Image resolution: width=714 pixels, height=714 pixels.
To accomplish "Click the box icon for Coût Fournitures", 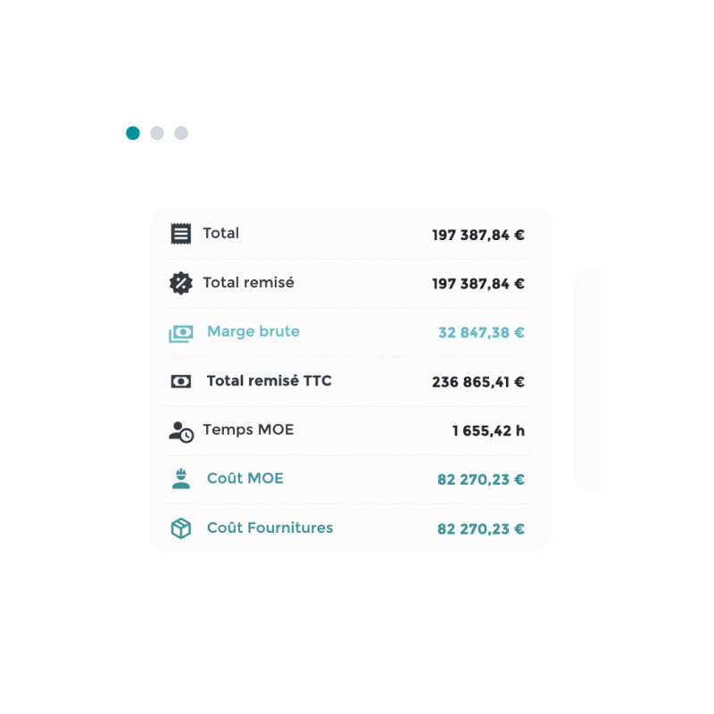I will point(181,528).
